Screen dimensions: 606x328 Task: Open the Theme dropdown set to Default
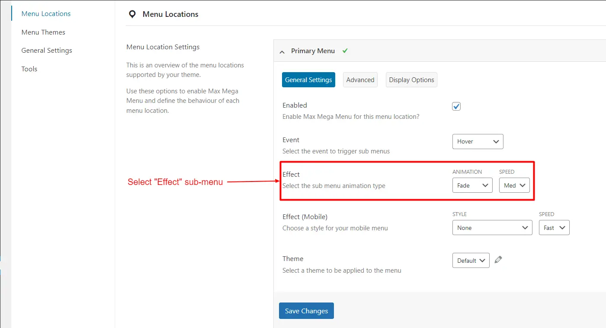471,261
